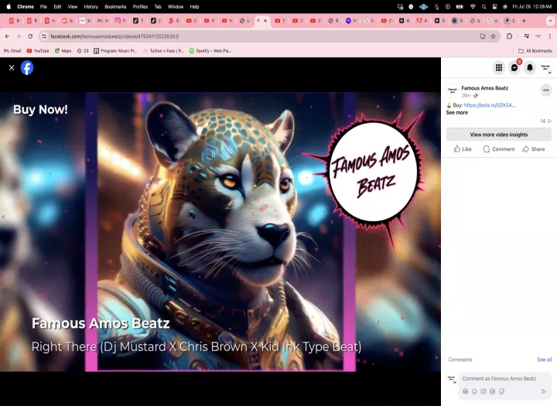557x406 pixels.
Task: Switch to the Gmail tab
Action: click(x=102, y=21)
